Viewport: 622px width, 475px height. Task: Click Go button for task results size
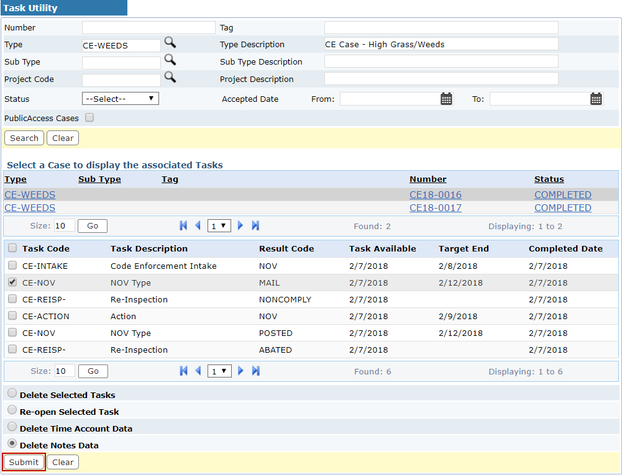[x=93, y=371]
